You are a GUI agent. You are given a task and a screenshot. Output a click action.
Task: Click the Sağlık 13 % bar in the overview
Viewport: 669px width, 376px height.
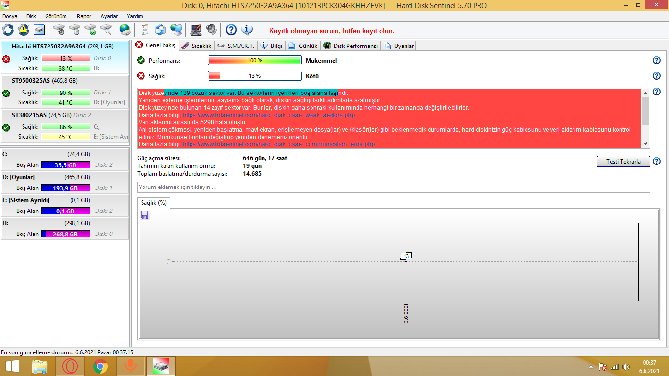255,76
